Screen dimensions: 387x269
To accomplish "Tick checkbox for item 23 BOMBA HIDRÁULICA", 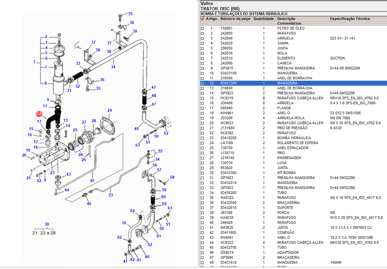I will [x=202, y=138].
